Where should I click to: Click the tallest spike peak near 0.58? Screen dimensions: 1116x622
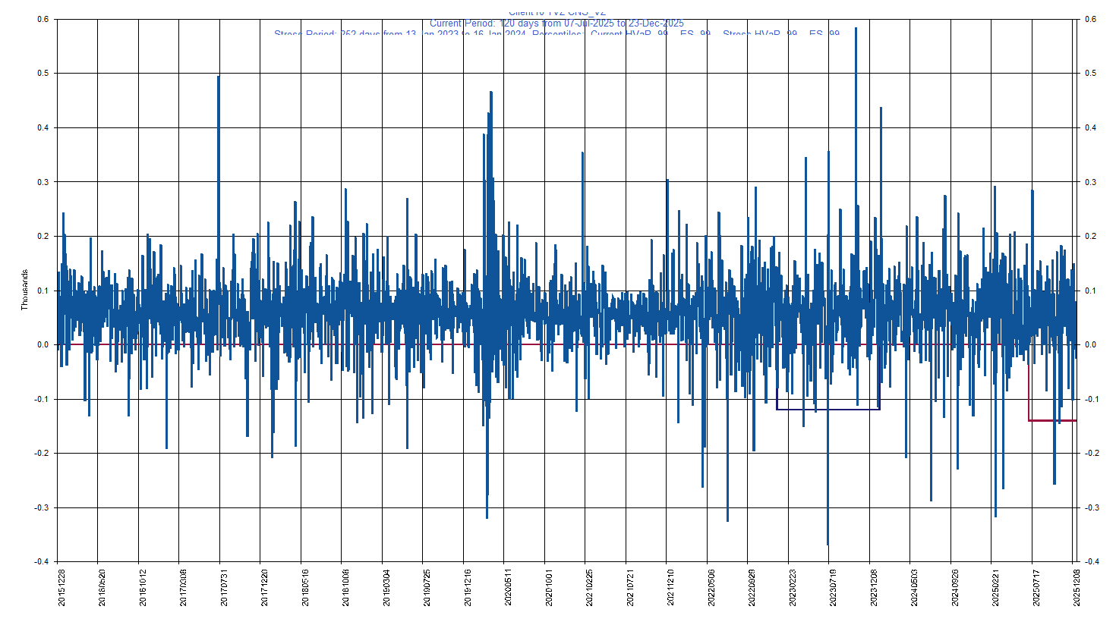pyautogui.click(x=856, y=29)
